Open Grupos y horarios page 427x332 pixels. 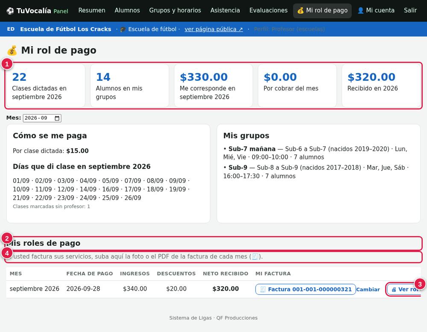coord(175,10)
